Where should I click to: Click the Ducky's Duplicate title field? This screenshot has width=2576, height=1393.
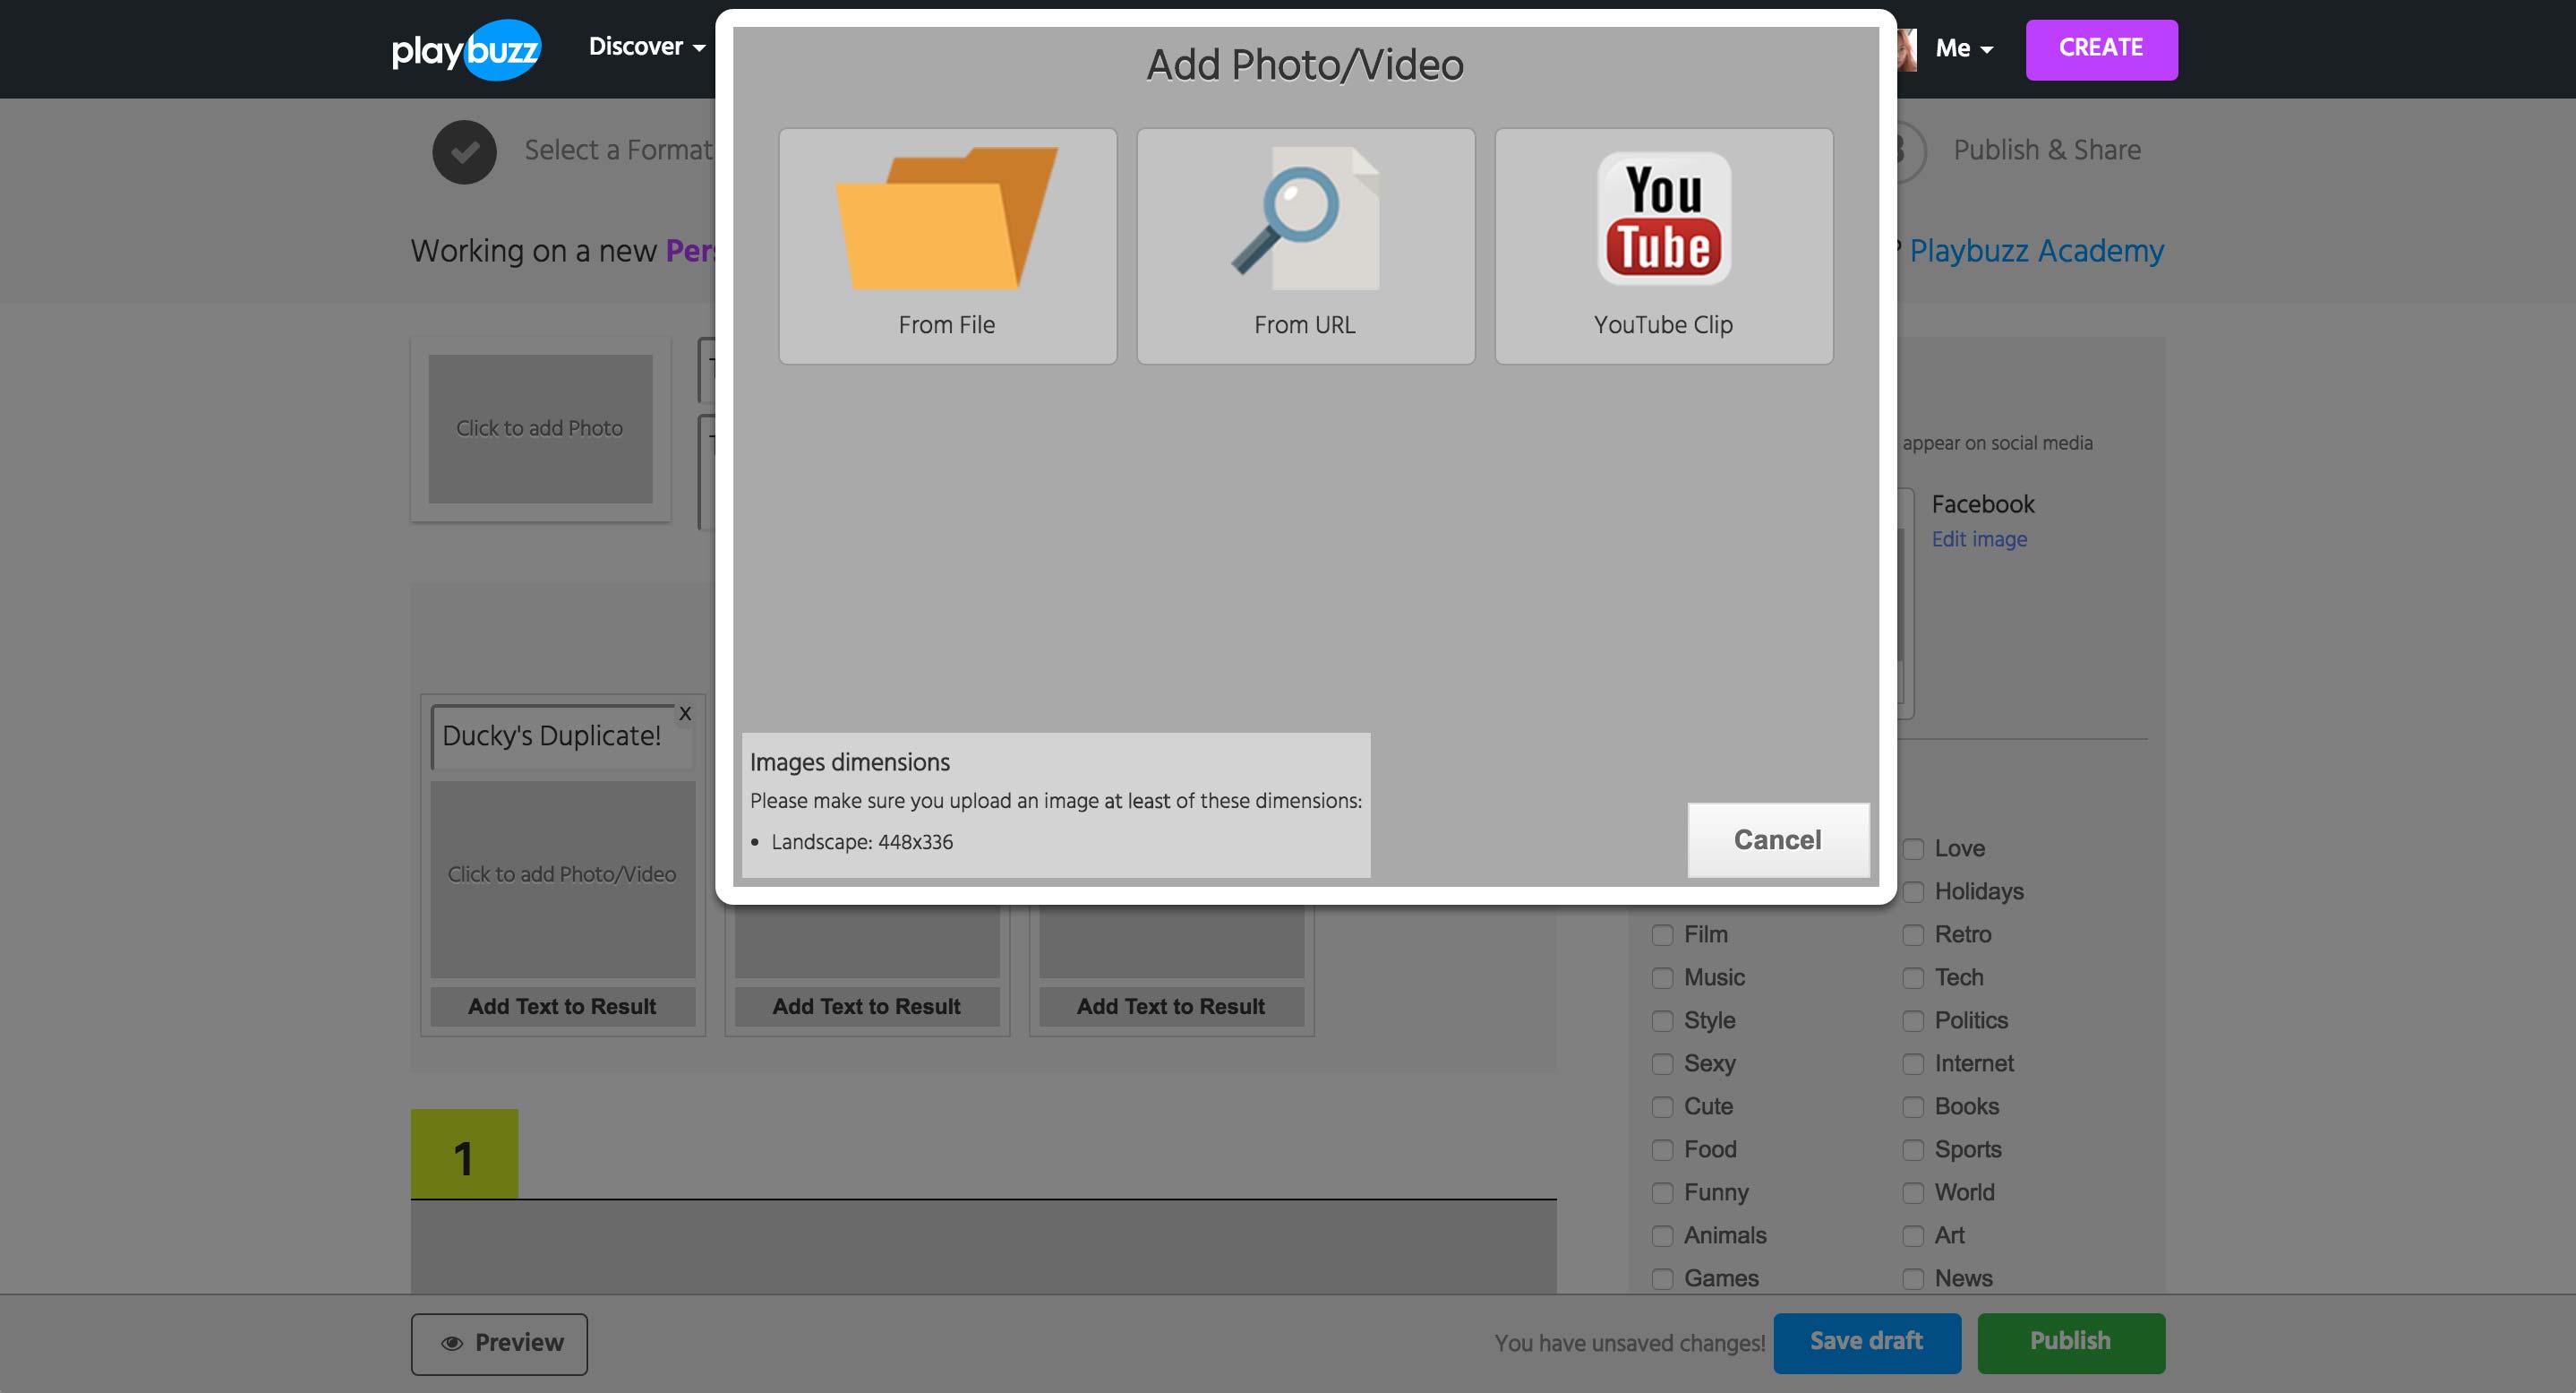[552, 736]
